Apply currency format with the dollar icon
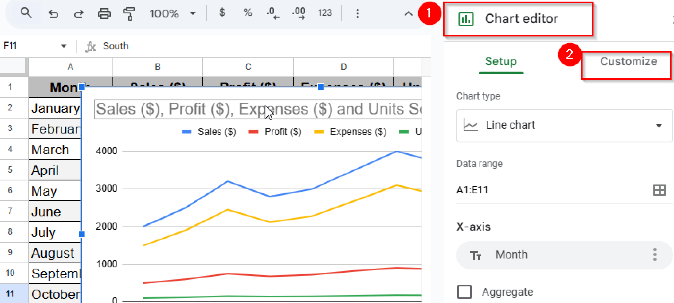674x303 pixels. click(222, 13)
